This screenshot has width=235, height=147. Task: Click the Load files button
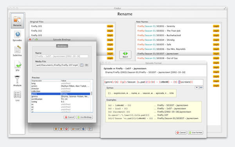[76, 129]
